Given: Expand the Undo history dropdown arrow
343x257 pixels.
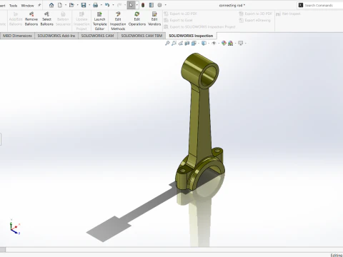Looking at the screenshot, I should 113,5.
